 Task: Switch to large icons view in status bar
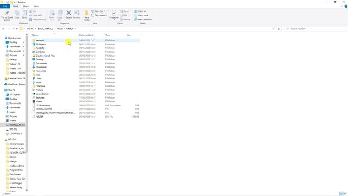point(345,194)
